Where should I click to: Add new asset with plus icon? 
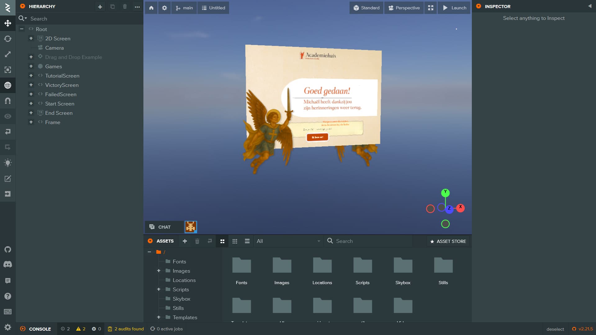tap(185, 241)
